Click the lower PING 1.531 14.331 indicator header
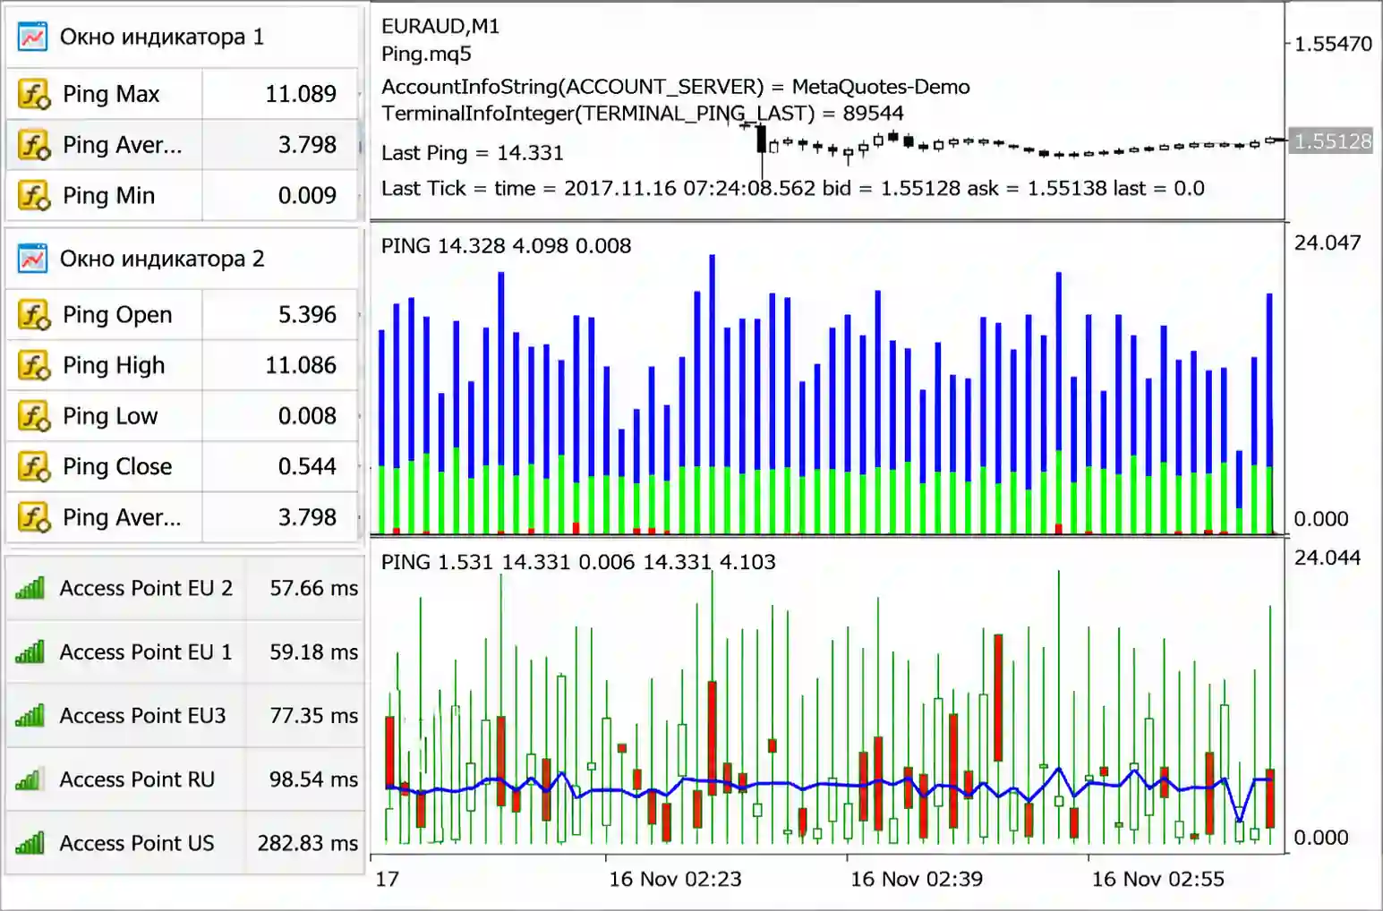The height and width of the screenshot is (911, 1383). tap(578, 562)
